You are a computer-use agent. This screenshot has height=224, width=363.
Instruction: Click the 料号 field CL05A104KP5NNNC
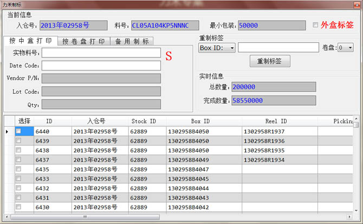click(x=165, y=25)
